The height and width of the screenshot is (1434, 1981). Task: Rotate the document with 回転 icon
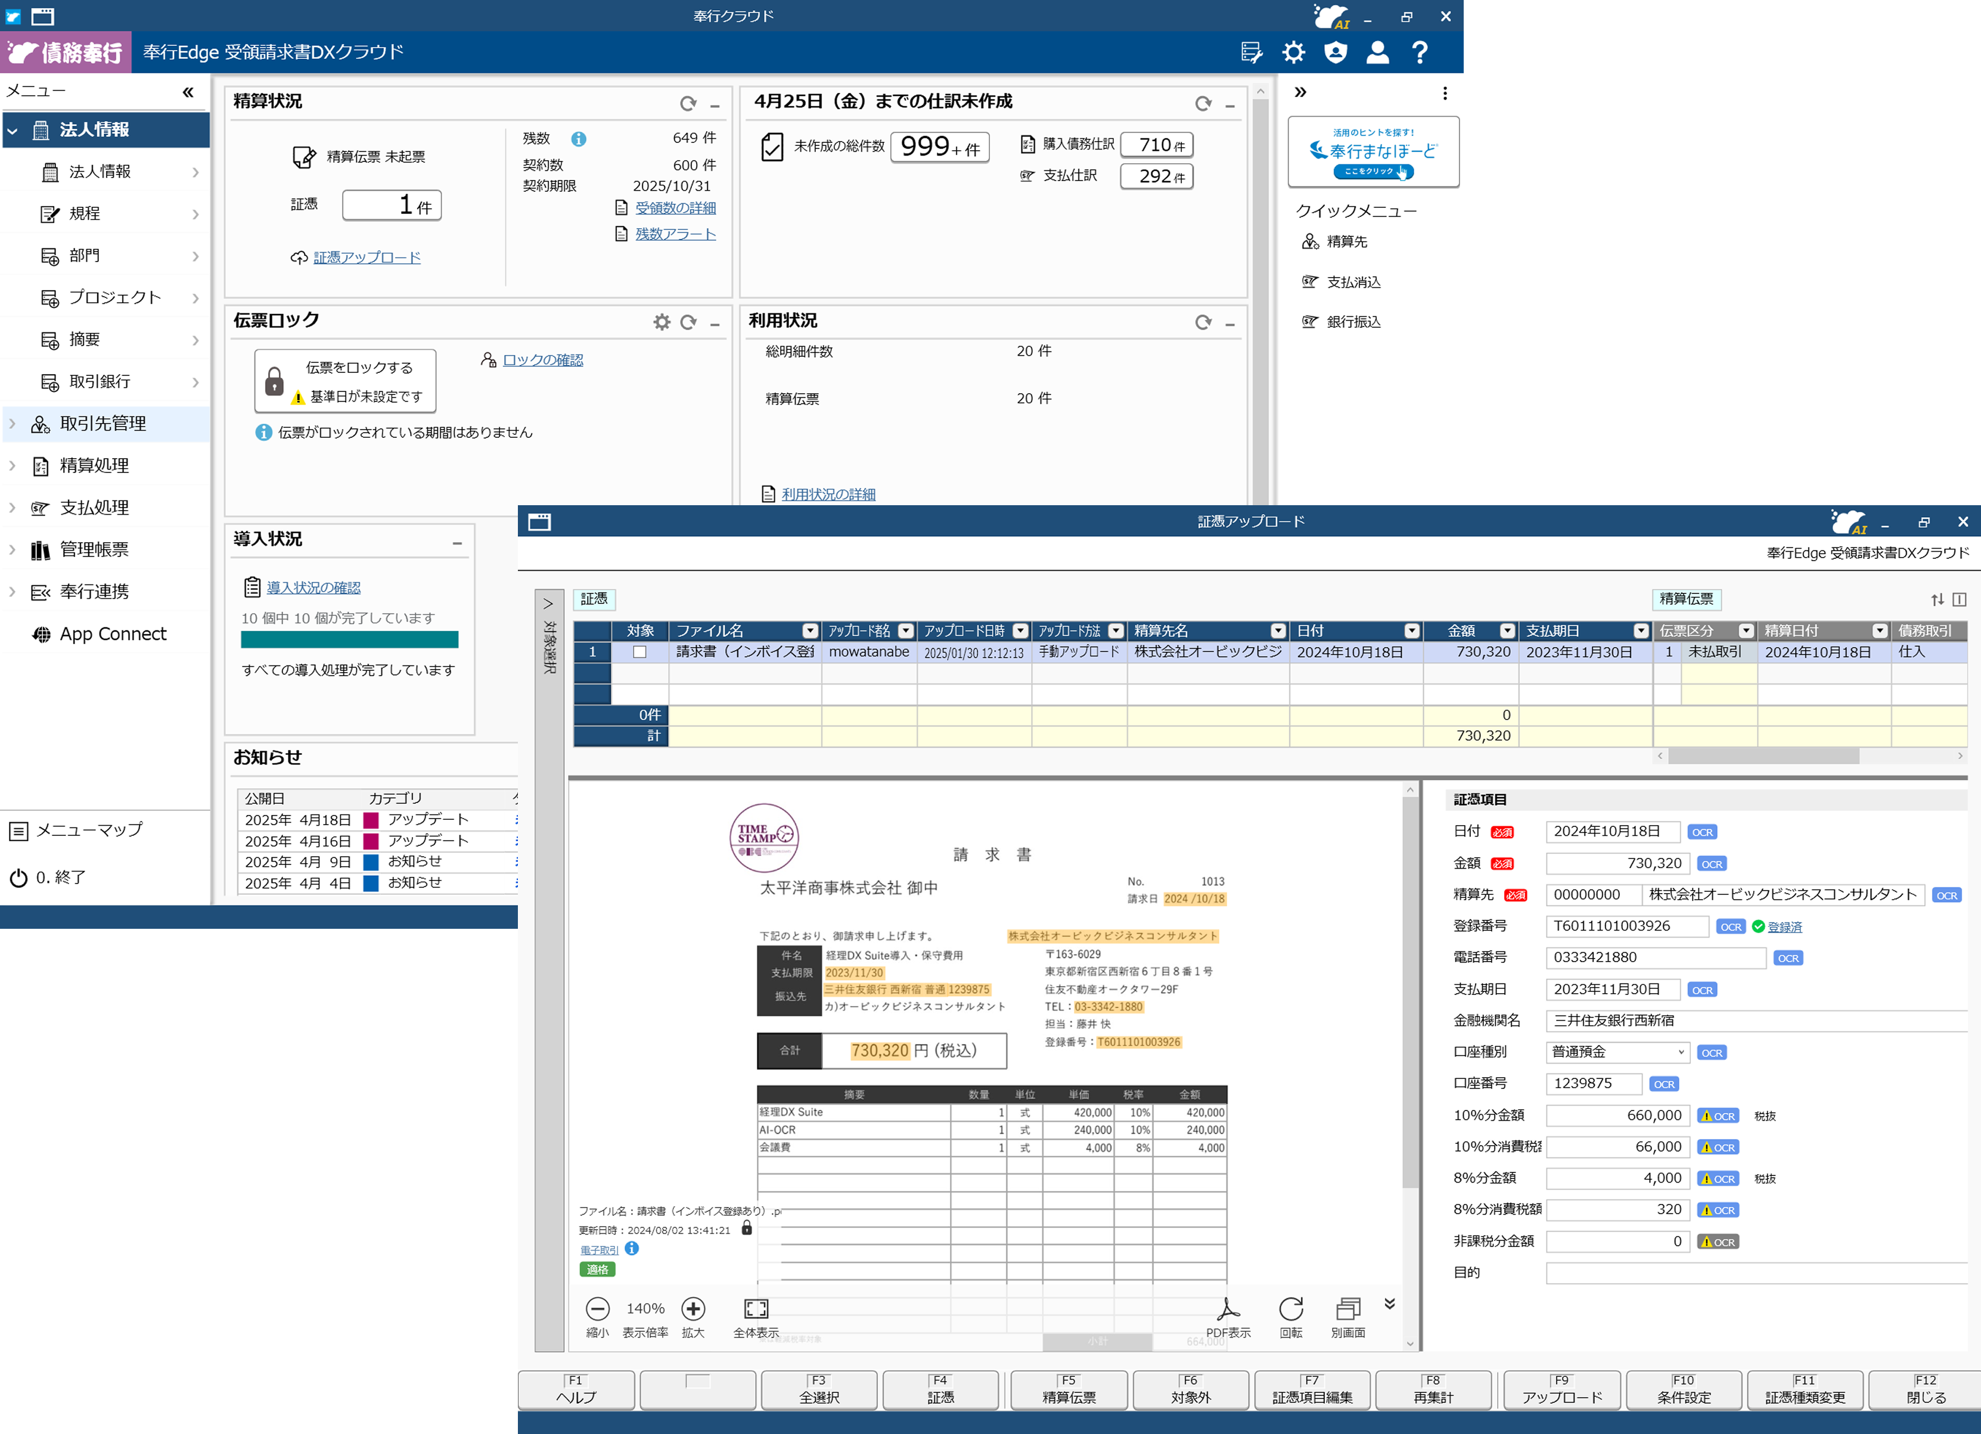[1290, 1308]
